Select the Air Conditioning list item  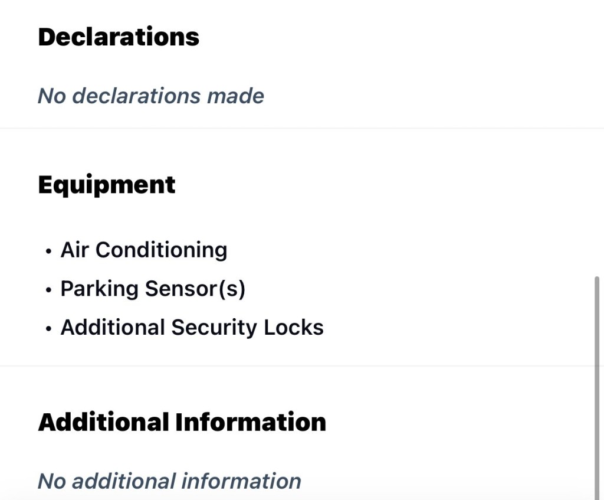click(x=143, y=250)
